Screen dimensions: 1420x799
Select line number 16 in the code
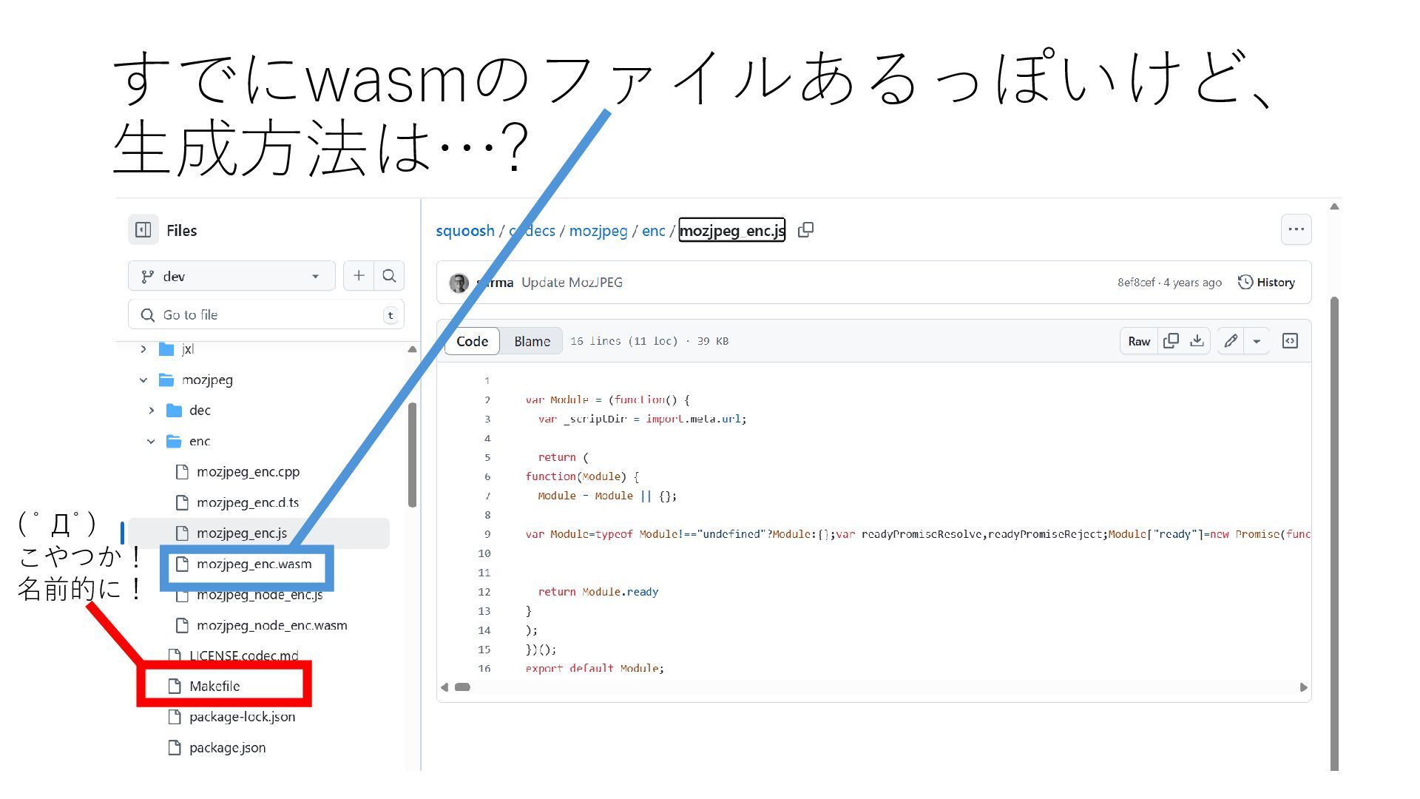tap(484, 668)
